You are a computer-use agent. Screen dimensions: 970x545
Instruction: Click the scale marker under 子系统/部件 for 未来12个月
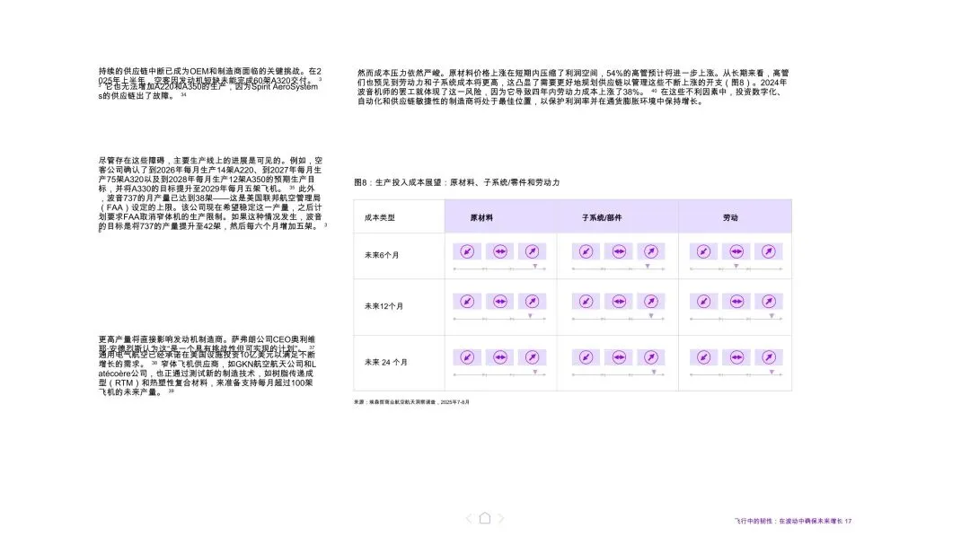pyautogui.click(x=651, y=315)
